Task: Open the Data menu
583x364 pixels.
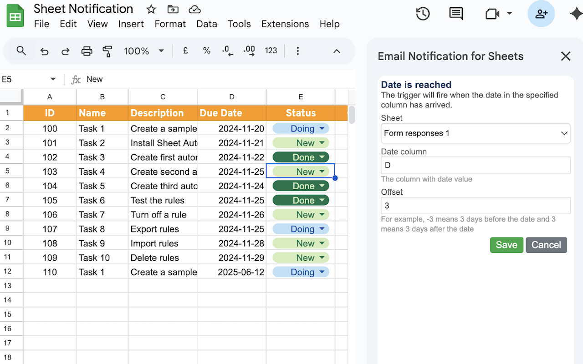Action: tap(207, 24)
